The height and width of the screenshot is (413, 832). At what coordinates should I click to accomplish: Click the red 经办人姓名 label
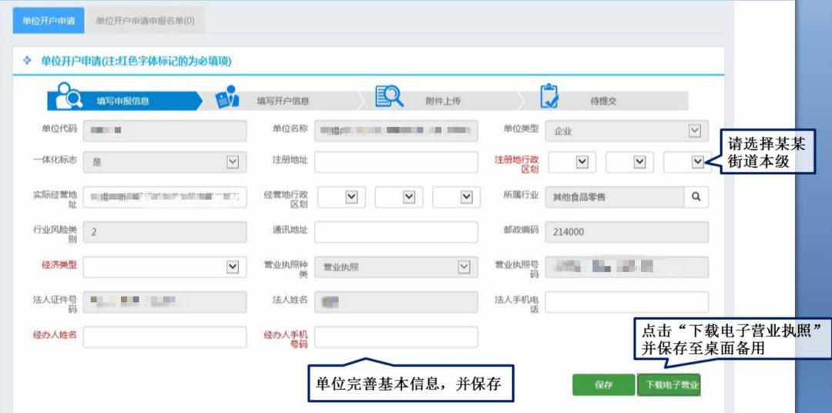55,335
